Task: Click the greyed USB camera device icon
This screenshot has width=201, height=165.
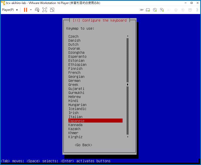Action: tap(176, 10)
